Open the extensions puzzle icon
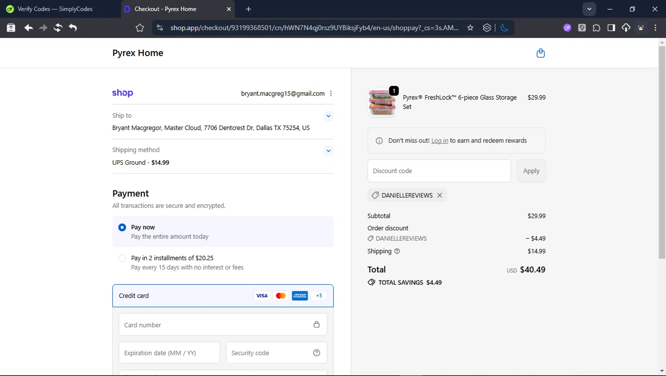This screenshot has height=376, width=666. [596, 28]
